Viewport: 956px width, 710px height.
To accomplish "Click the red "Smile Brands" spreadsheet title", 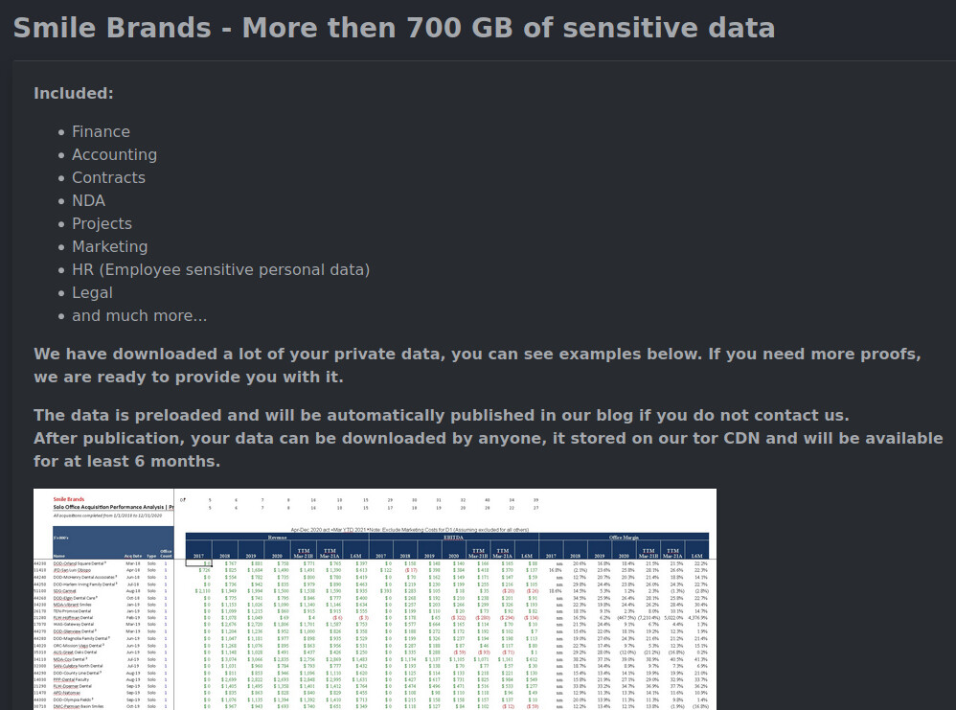I will coord(68,499).
